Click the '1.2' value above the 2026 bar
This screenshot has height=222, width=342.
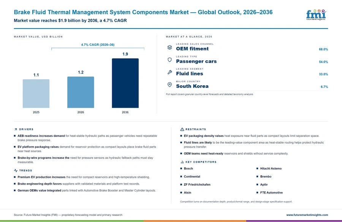click(x=81, y=72)
